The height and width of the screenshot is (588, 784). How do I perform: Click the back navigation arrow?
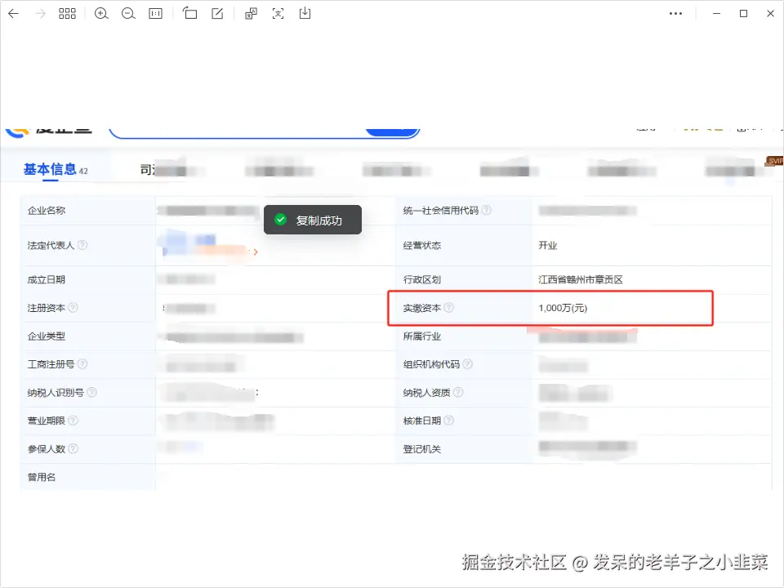point(15,13)
